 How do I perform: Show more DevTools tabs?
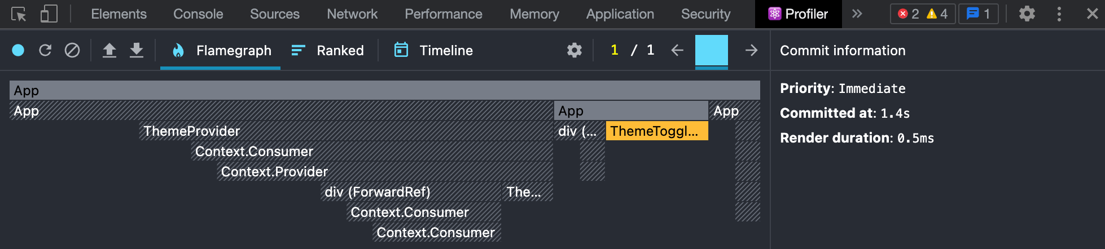click(x=857, y=14)
